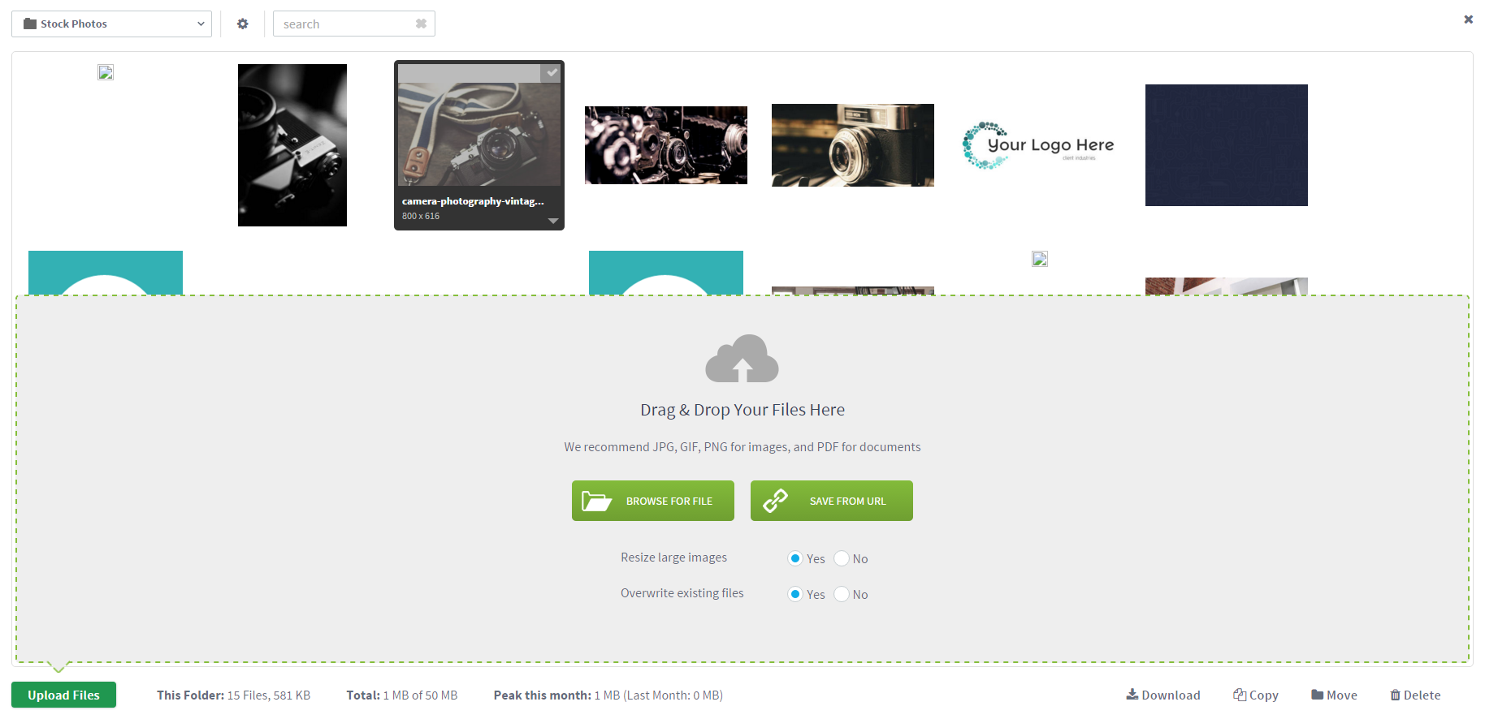Select the row of vintage cameras thumbnail
Screen dimensions: 1485x719
tap(666, 145)
